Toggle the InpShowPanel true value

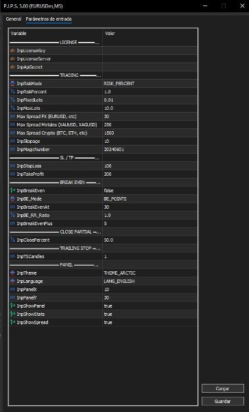click(x=150, y=306)
